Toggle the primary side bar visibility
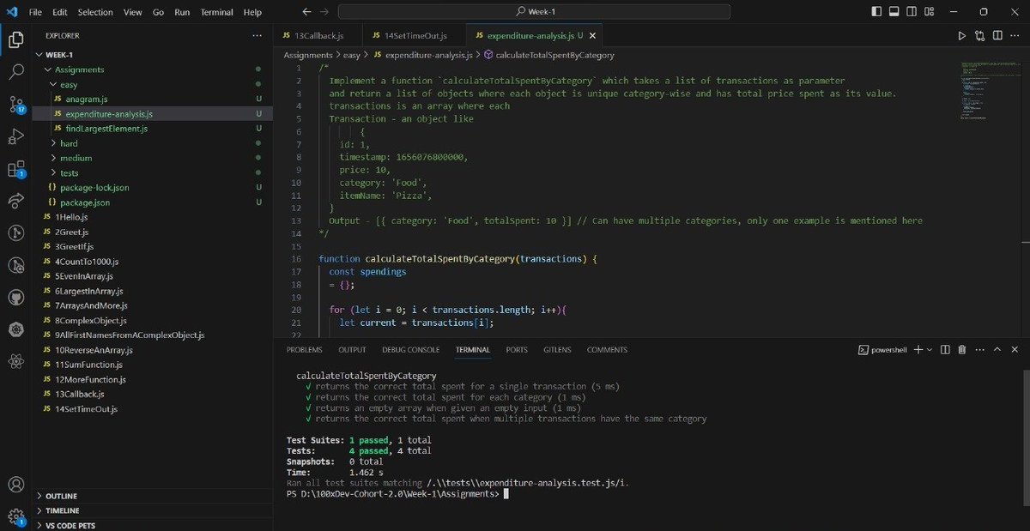 (875, 12)
